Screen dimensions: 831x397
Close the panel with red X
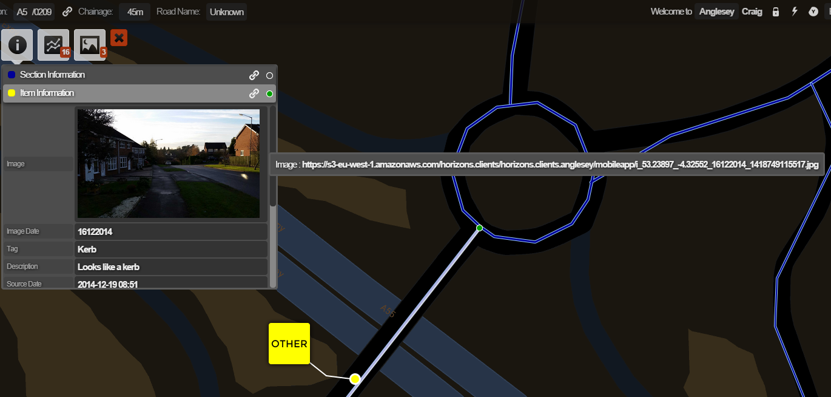[x=119, y=38]
